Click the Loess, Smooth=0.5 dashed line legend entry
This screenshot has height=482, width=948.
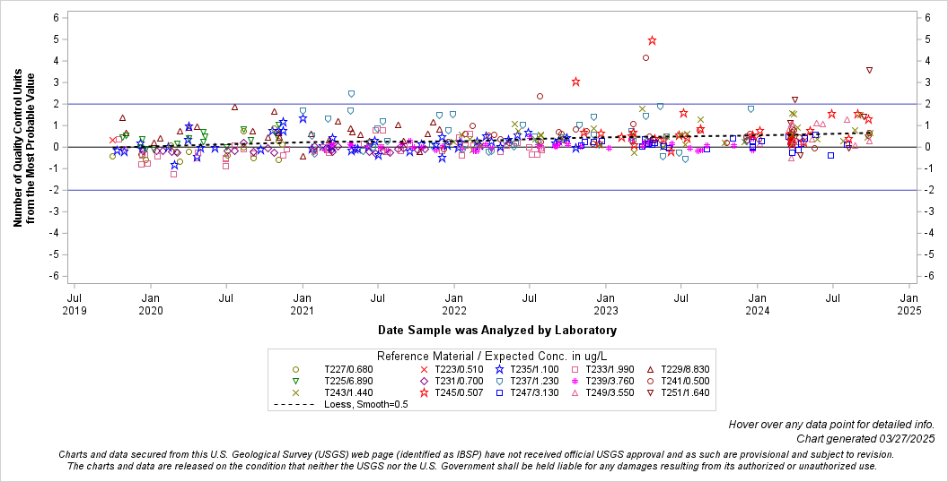click(x=342, y=404)
